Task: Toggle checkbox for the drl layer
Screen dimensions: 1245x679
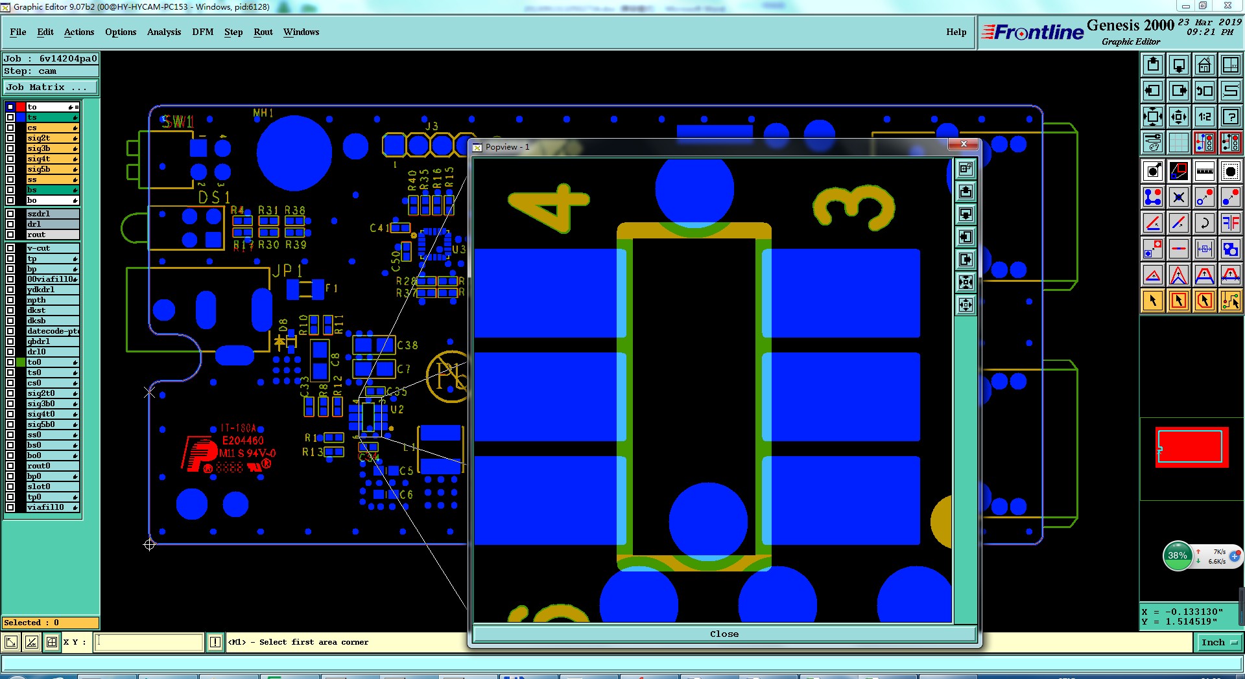Action: pos(10,224)
